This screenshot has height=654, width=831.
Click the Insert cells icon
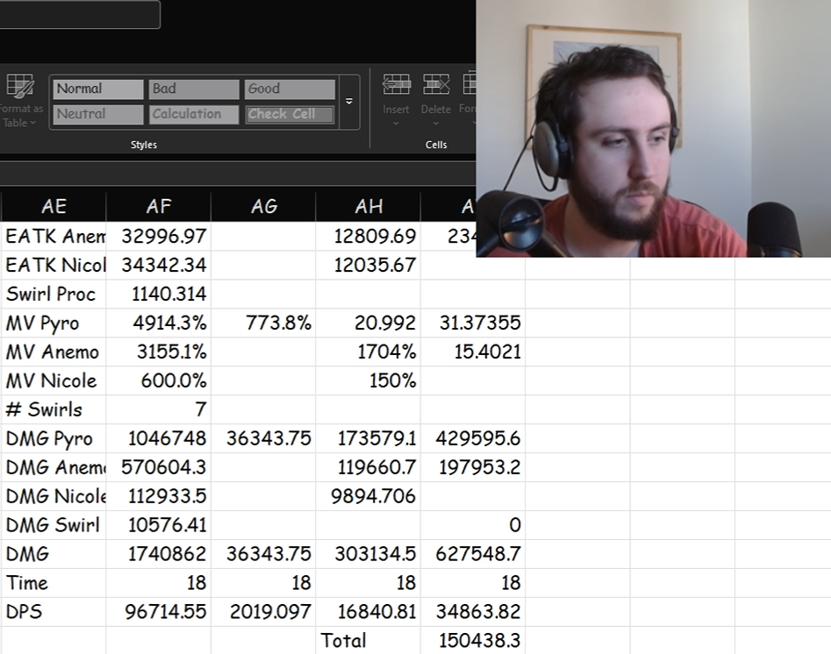(397, 85)
